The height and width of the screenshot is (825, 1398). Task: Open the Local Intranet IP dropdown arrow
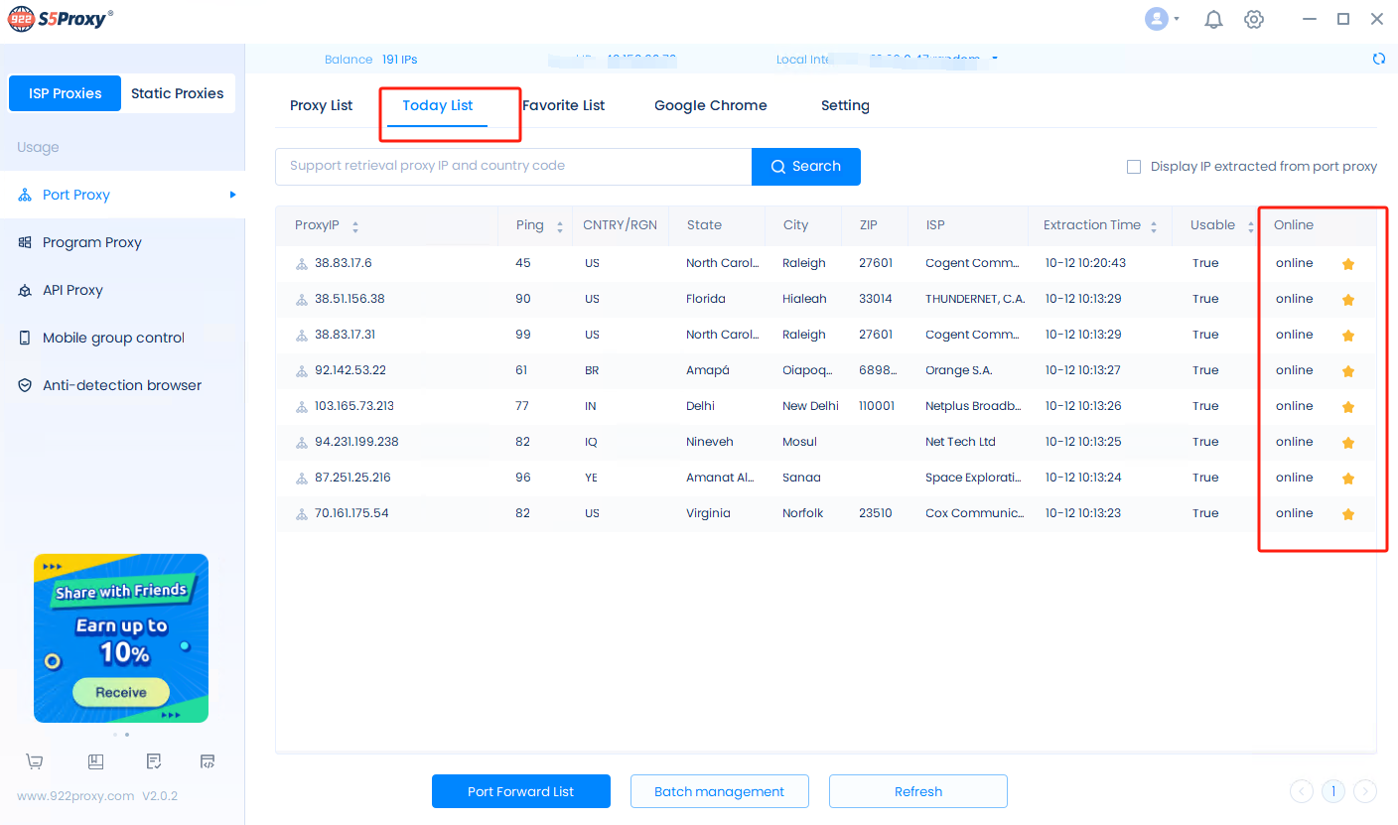coord(995,58)
